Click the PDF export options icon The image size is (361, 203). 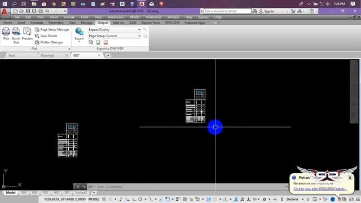105,42
